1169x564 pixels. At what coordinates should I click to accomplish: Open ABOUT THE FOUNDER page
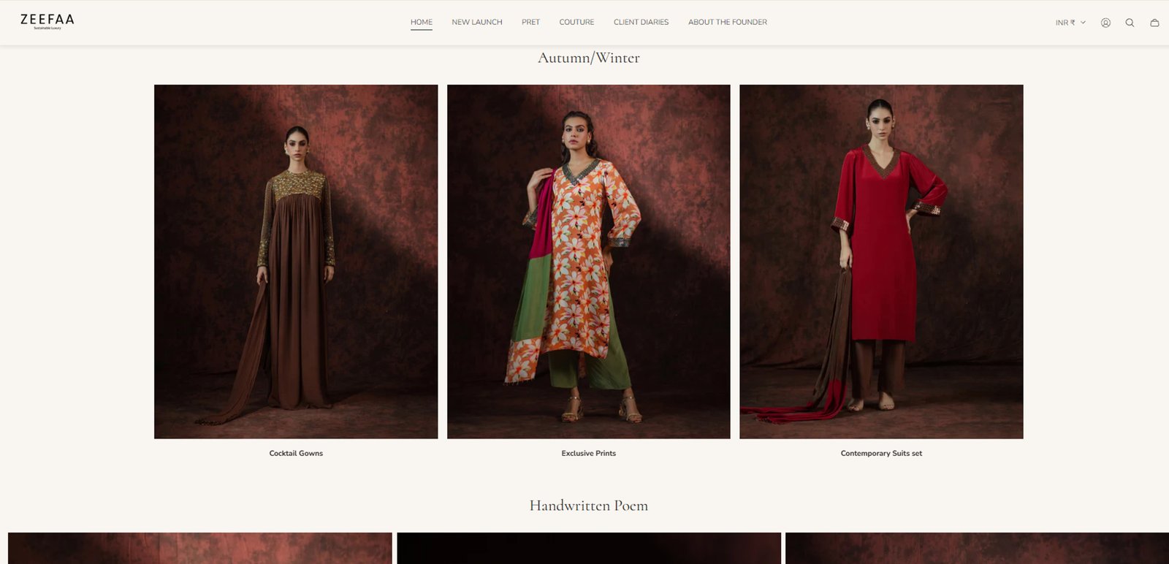click(727, 22)
